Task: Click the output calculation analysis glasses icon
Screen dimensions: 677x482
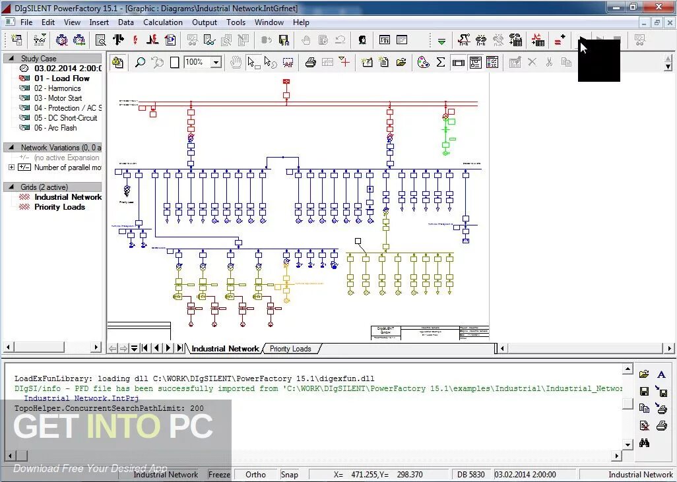Action: (x=209, y=40)
